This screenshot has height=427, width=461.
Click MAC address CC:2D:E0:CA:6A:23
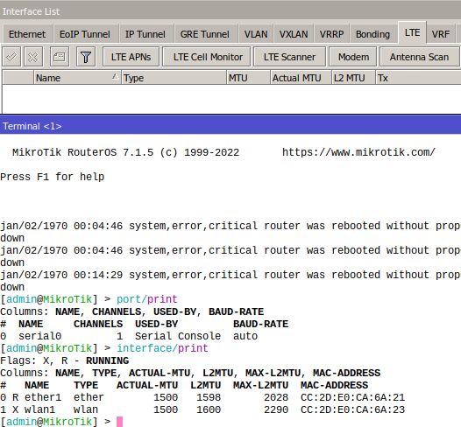click(x=352, y=409)
